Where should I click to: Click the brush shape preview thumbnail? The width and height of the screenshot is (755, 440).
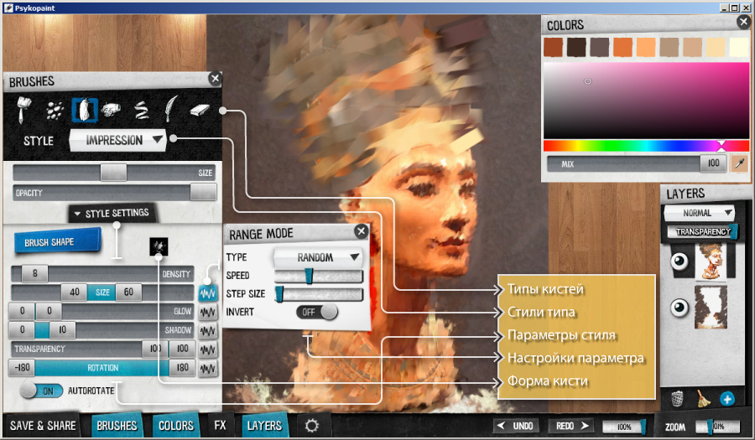(159, 246)
